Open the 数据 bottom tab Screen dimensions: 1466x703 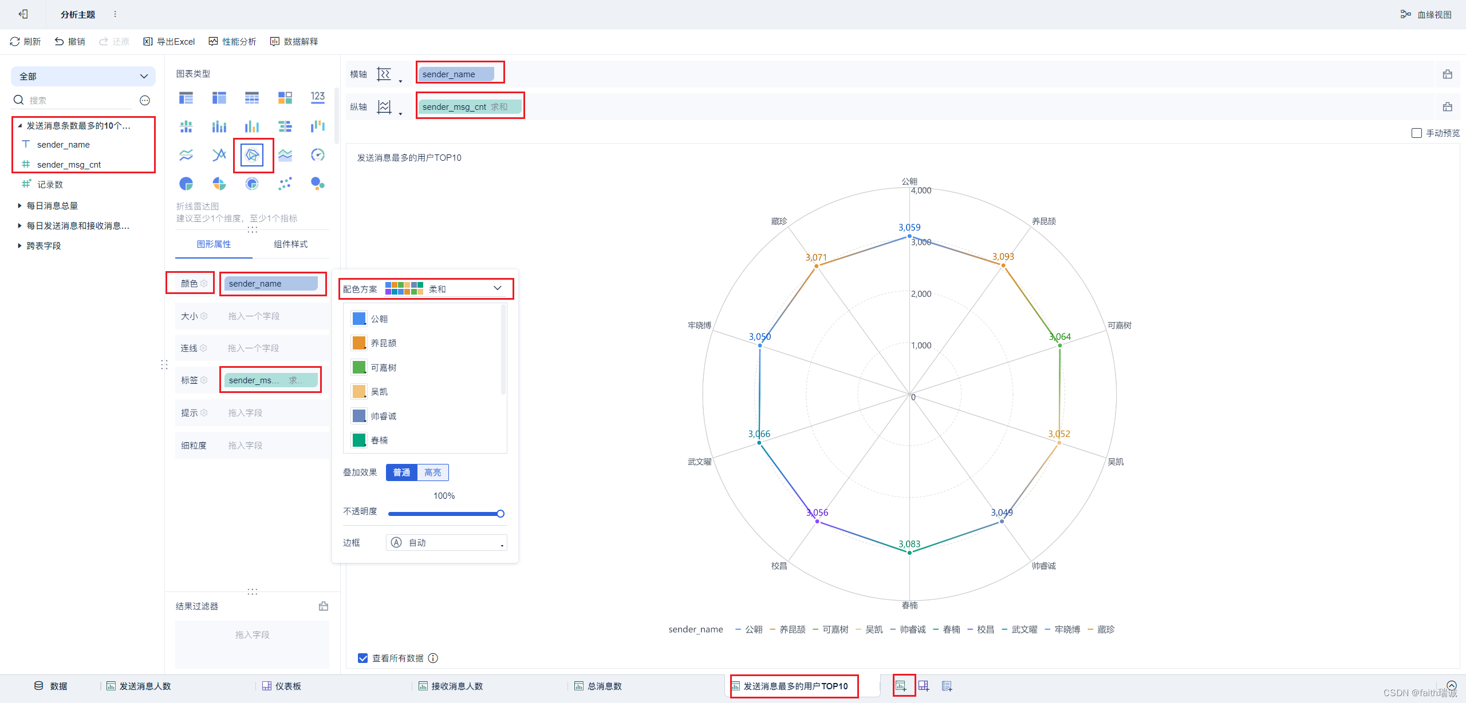tap(51, 686)
